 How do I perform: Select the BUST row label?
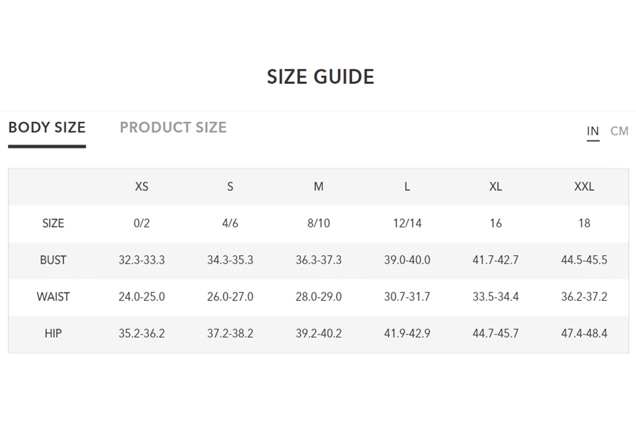[53, 260]
